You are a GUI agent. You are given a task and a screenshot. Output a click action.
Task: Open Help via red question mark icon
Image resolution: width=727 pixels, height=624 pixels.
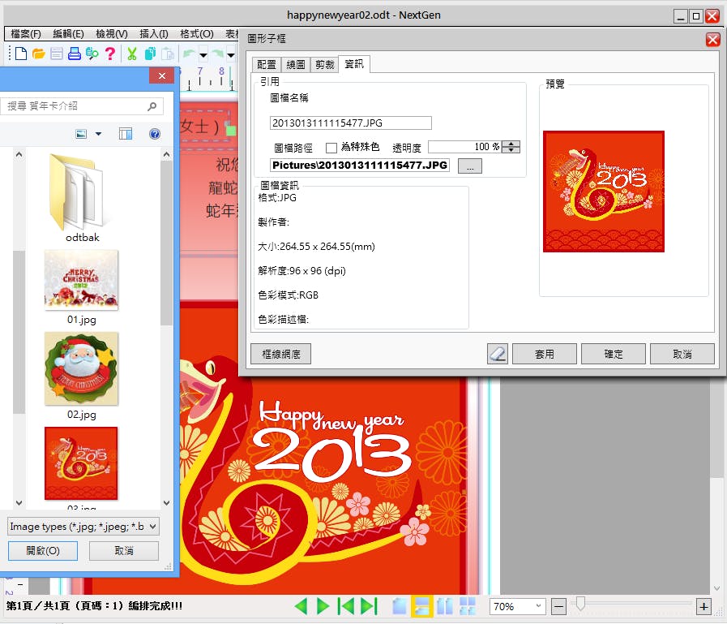pos(110,54)
